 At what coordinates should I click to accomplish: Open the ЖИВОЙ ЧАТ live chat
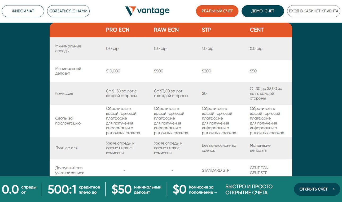coord(23,11)
